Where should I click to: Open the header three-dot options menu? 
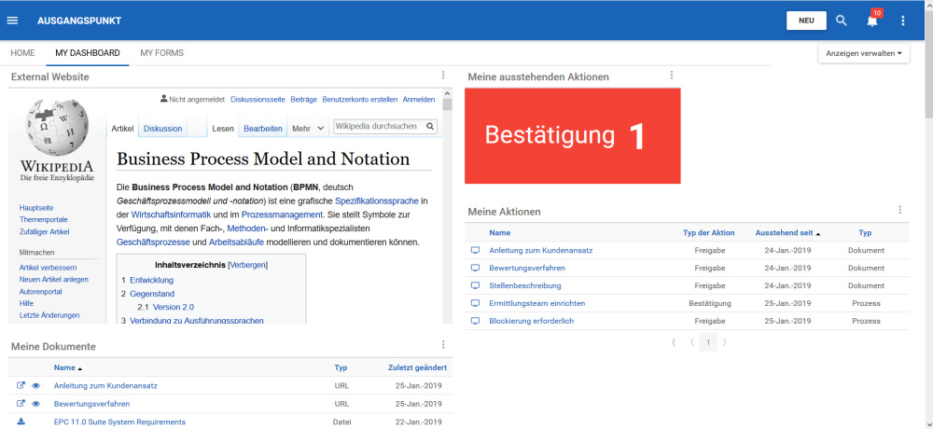click(902, 21)
